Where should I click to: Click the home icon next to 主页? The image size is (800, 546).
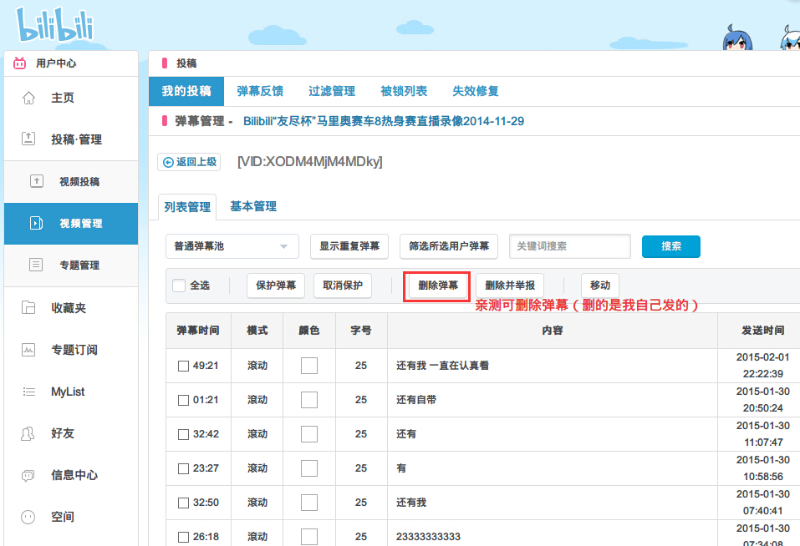(28, 98)
